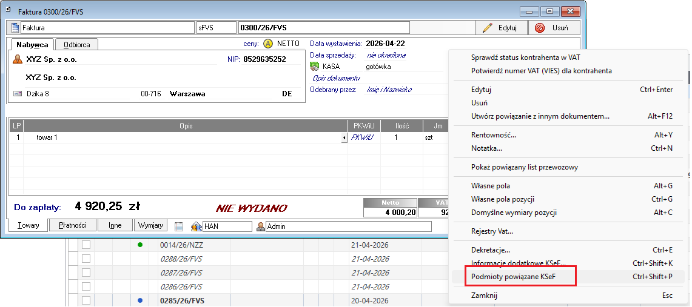Click the address envelope icon beside Dzika 8
692x307 pixels.
click(18, 94)
